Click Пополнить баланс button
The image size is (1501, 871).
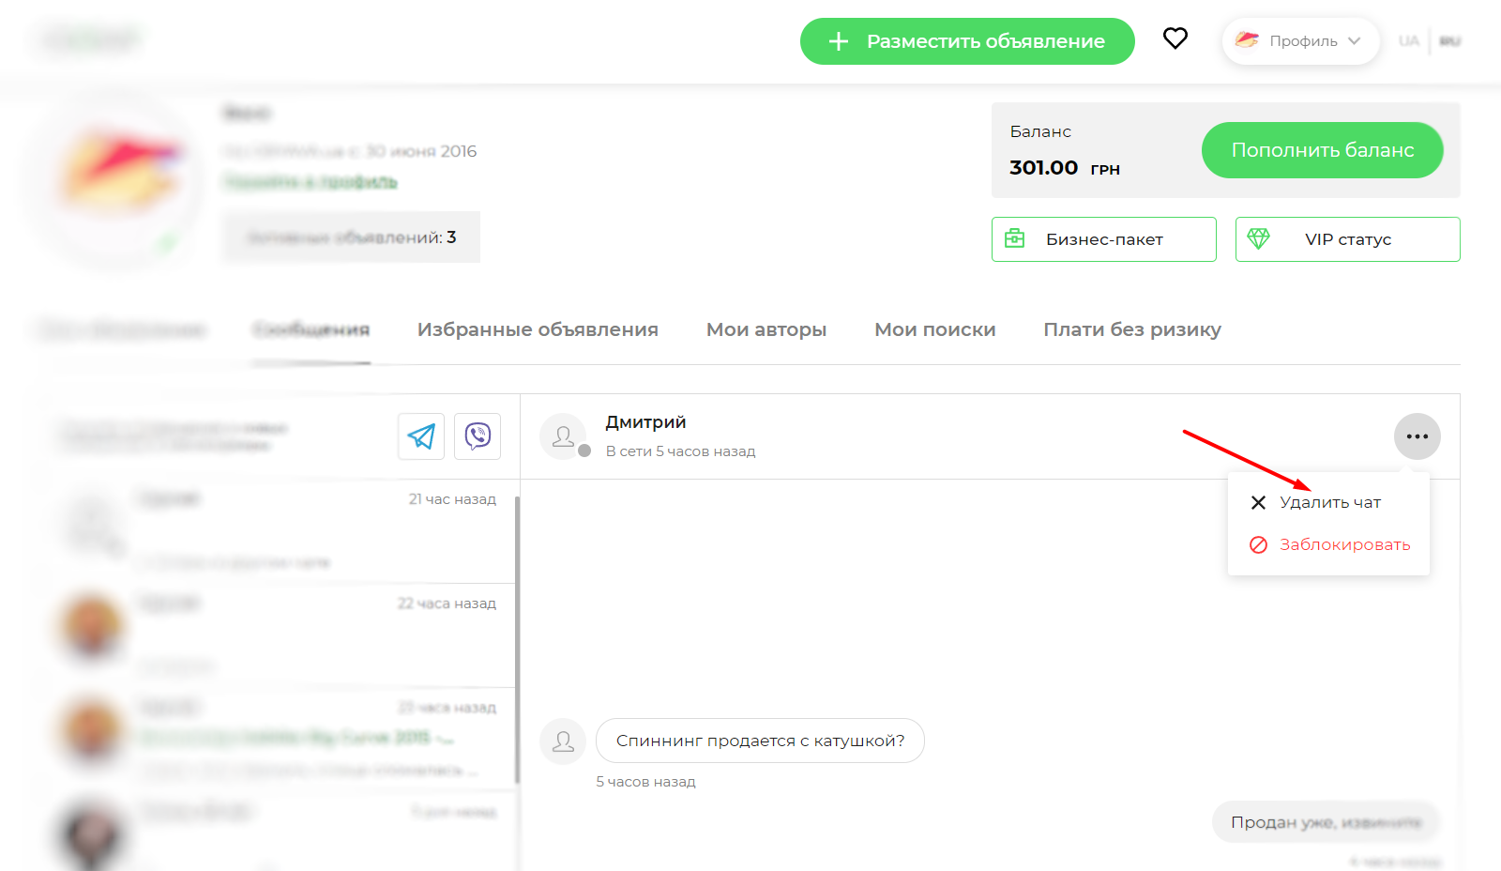click(x=1322, y=150)
